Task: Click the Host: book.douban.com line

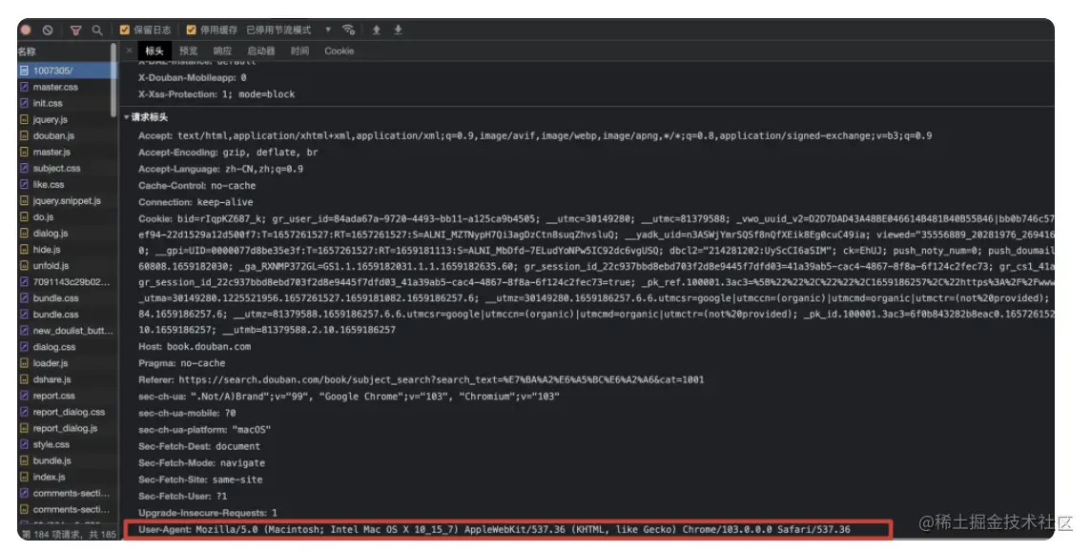Action: pyautogui.click(x=195, y=346)
